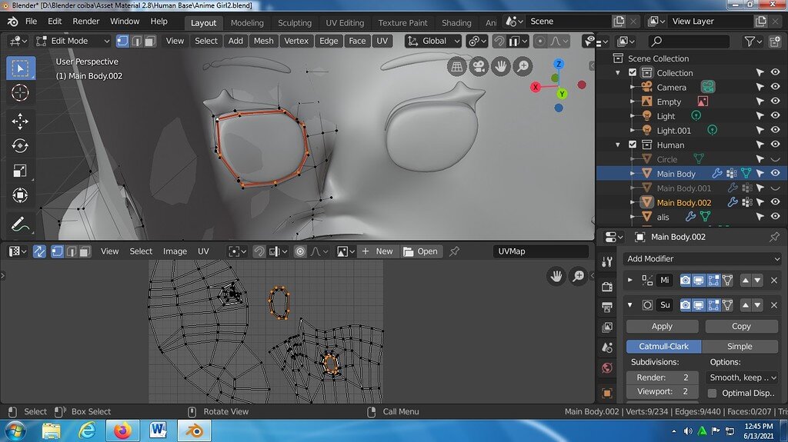Switch to the UV Editing workspace tab
Image resolution: width=788 pixels, height=442 pixels.
pyautogui.click(x=345, y=22)
